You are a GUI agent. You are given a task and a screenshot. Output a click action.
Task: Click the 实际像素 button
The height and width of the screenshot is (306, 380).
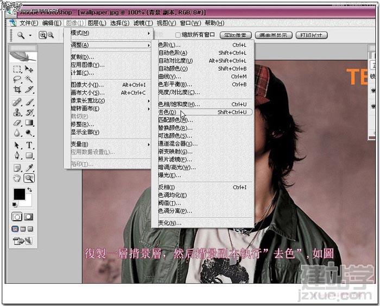[236, 35]
